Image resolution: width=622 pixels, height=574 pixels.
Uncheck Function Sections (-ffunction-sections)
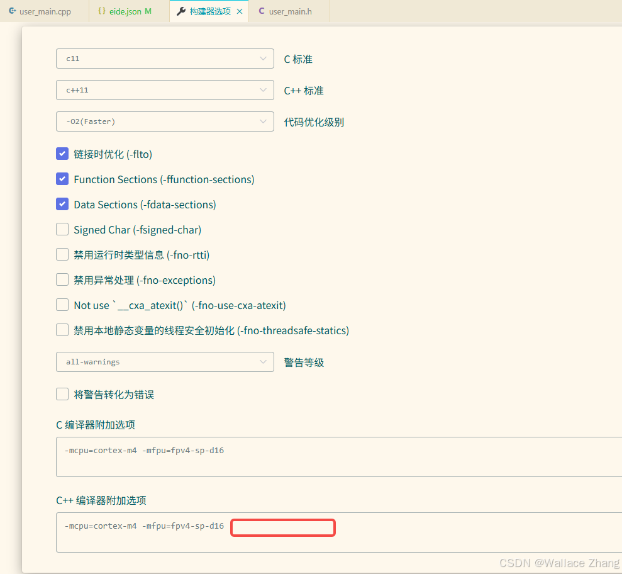pos(62,179)
